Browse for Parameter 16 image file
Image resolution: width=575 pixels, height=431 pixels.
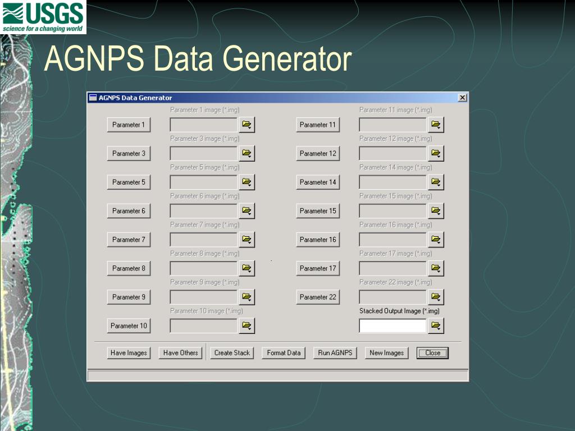coord(436,239)
